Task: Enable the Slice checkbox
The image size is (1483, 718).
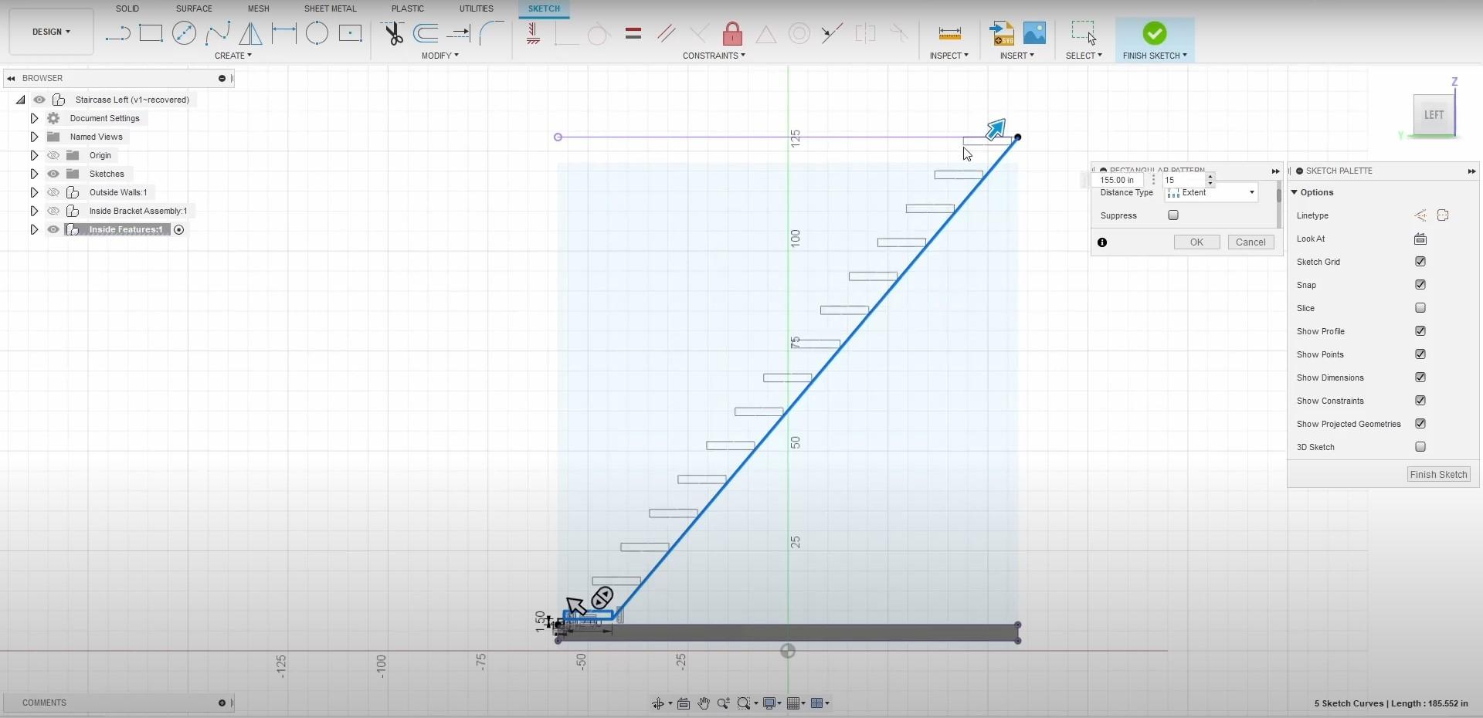Action: [x=1420, y=308]
